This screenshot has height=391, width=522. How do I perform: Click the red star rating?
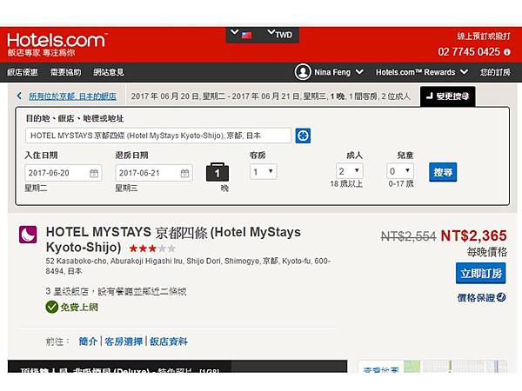152,249
